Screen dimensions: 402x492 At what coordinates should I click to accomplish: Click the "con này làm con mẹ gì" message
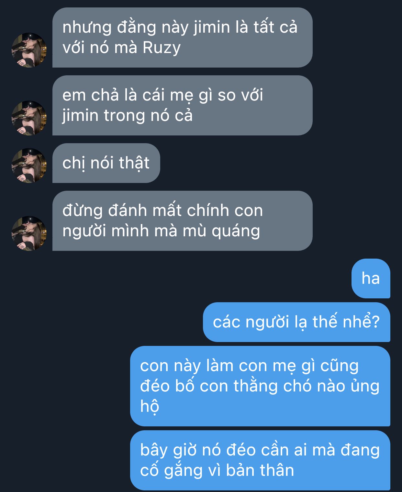click(x=260, y=386)
